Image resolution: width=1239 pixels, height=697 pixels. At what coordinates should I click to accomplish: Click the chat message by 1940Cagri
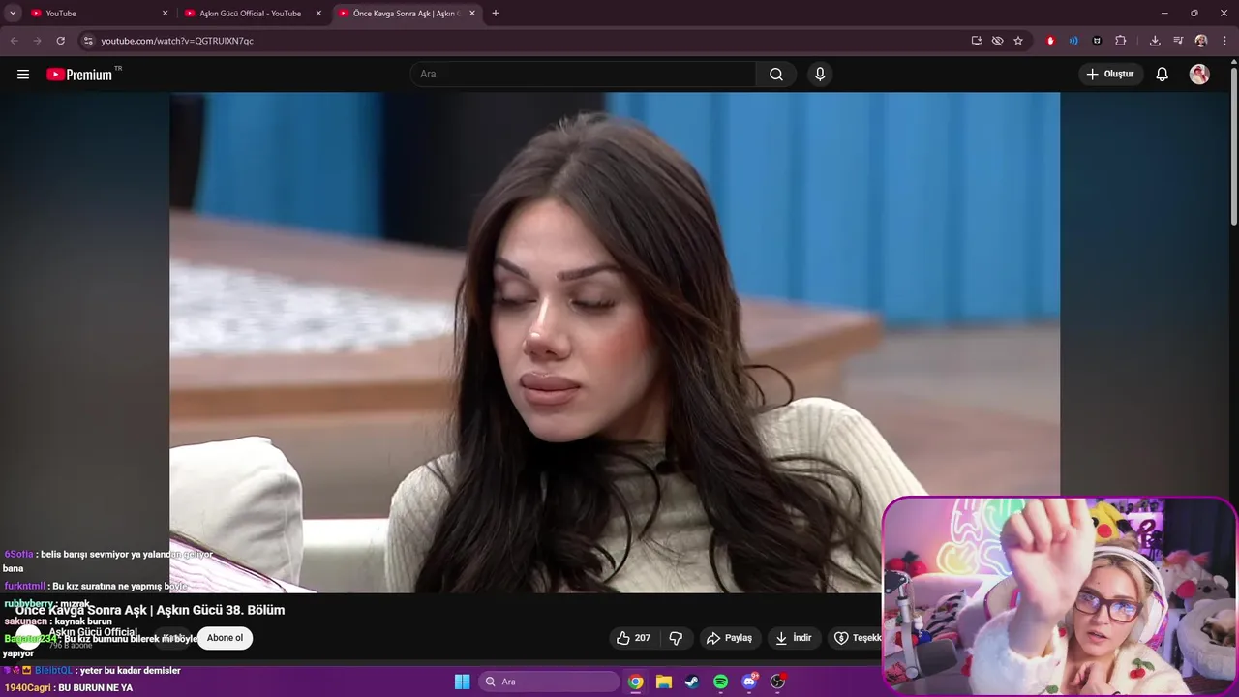(x=69, y=687)
